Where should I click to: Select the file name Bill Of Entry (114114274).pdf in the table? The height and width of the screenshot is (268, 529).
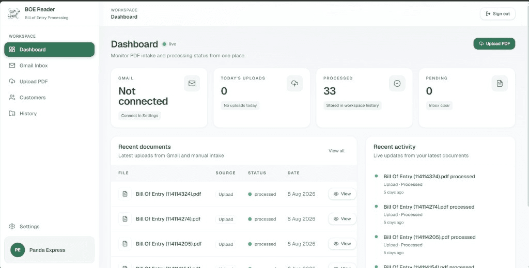pyautogui.click(x=168, y=219)
